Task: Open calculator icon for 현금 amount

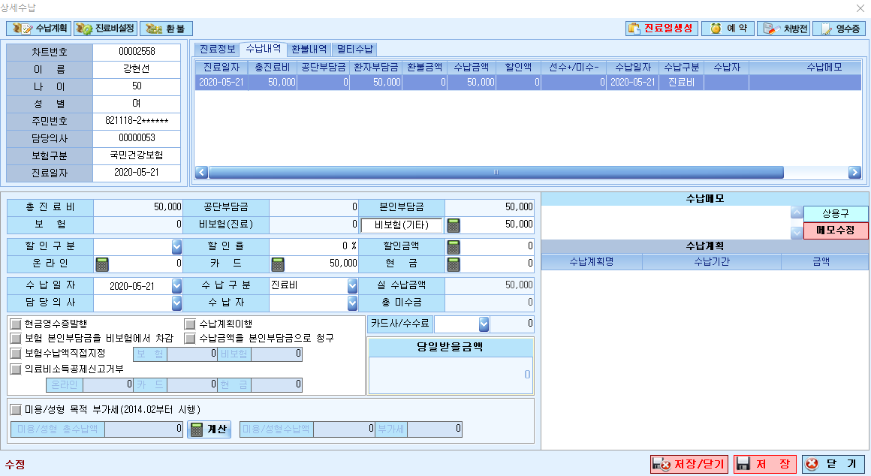Action: [454, 264]
